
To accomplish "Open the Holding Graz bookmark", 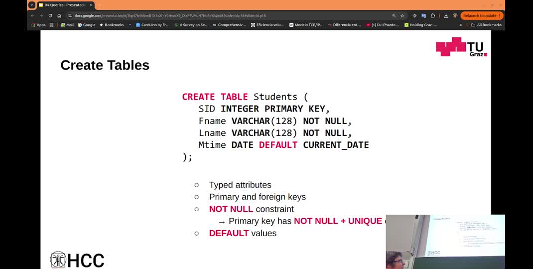I will coord(421,25).
